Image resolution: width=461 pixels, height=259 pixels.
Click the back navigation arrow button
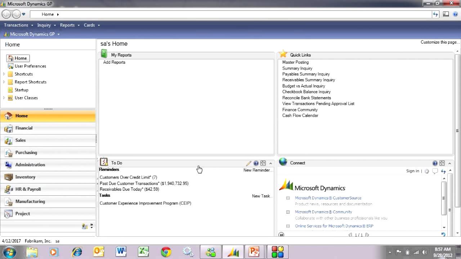(x=6, y=14)
